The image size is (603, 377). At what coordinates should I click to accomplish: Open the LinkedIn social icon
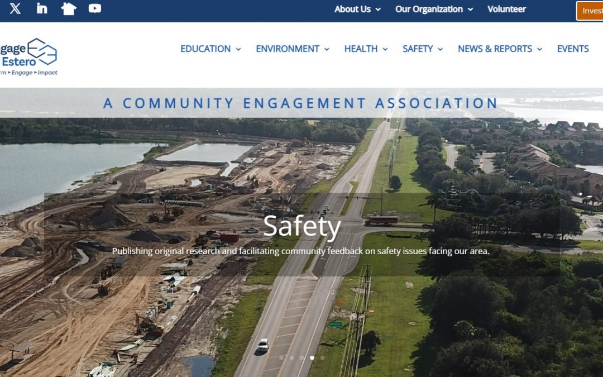(42, 8)
